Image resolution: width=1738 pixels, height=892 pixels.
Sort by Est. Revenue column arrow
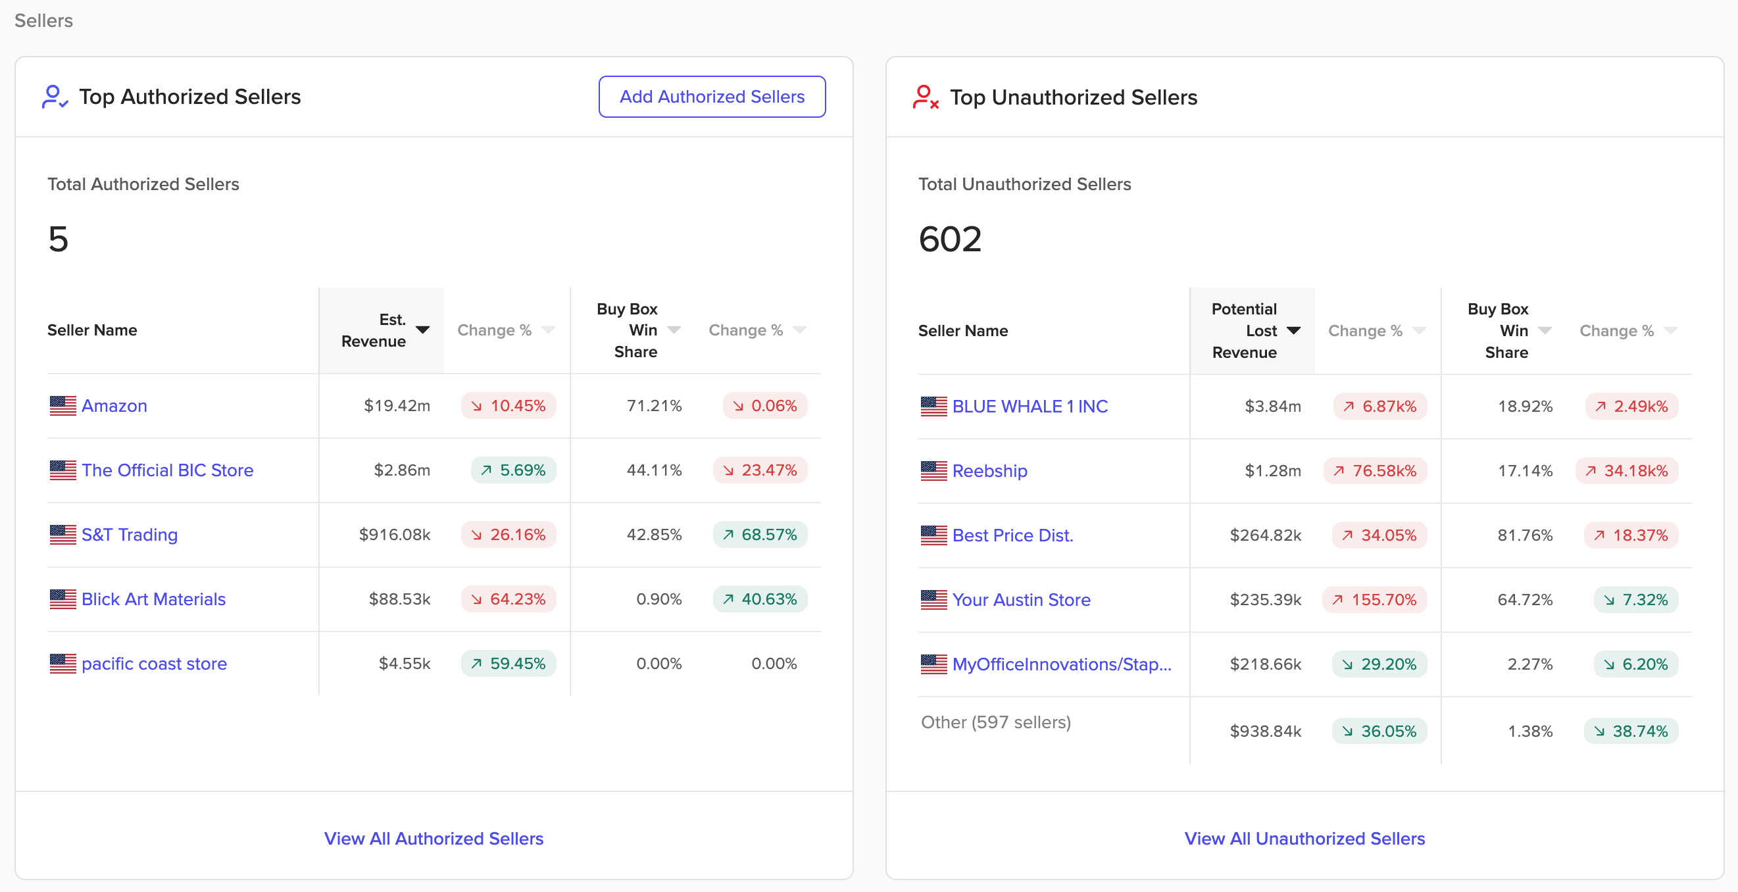click(x=422, y=330)
